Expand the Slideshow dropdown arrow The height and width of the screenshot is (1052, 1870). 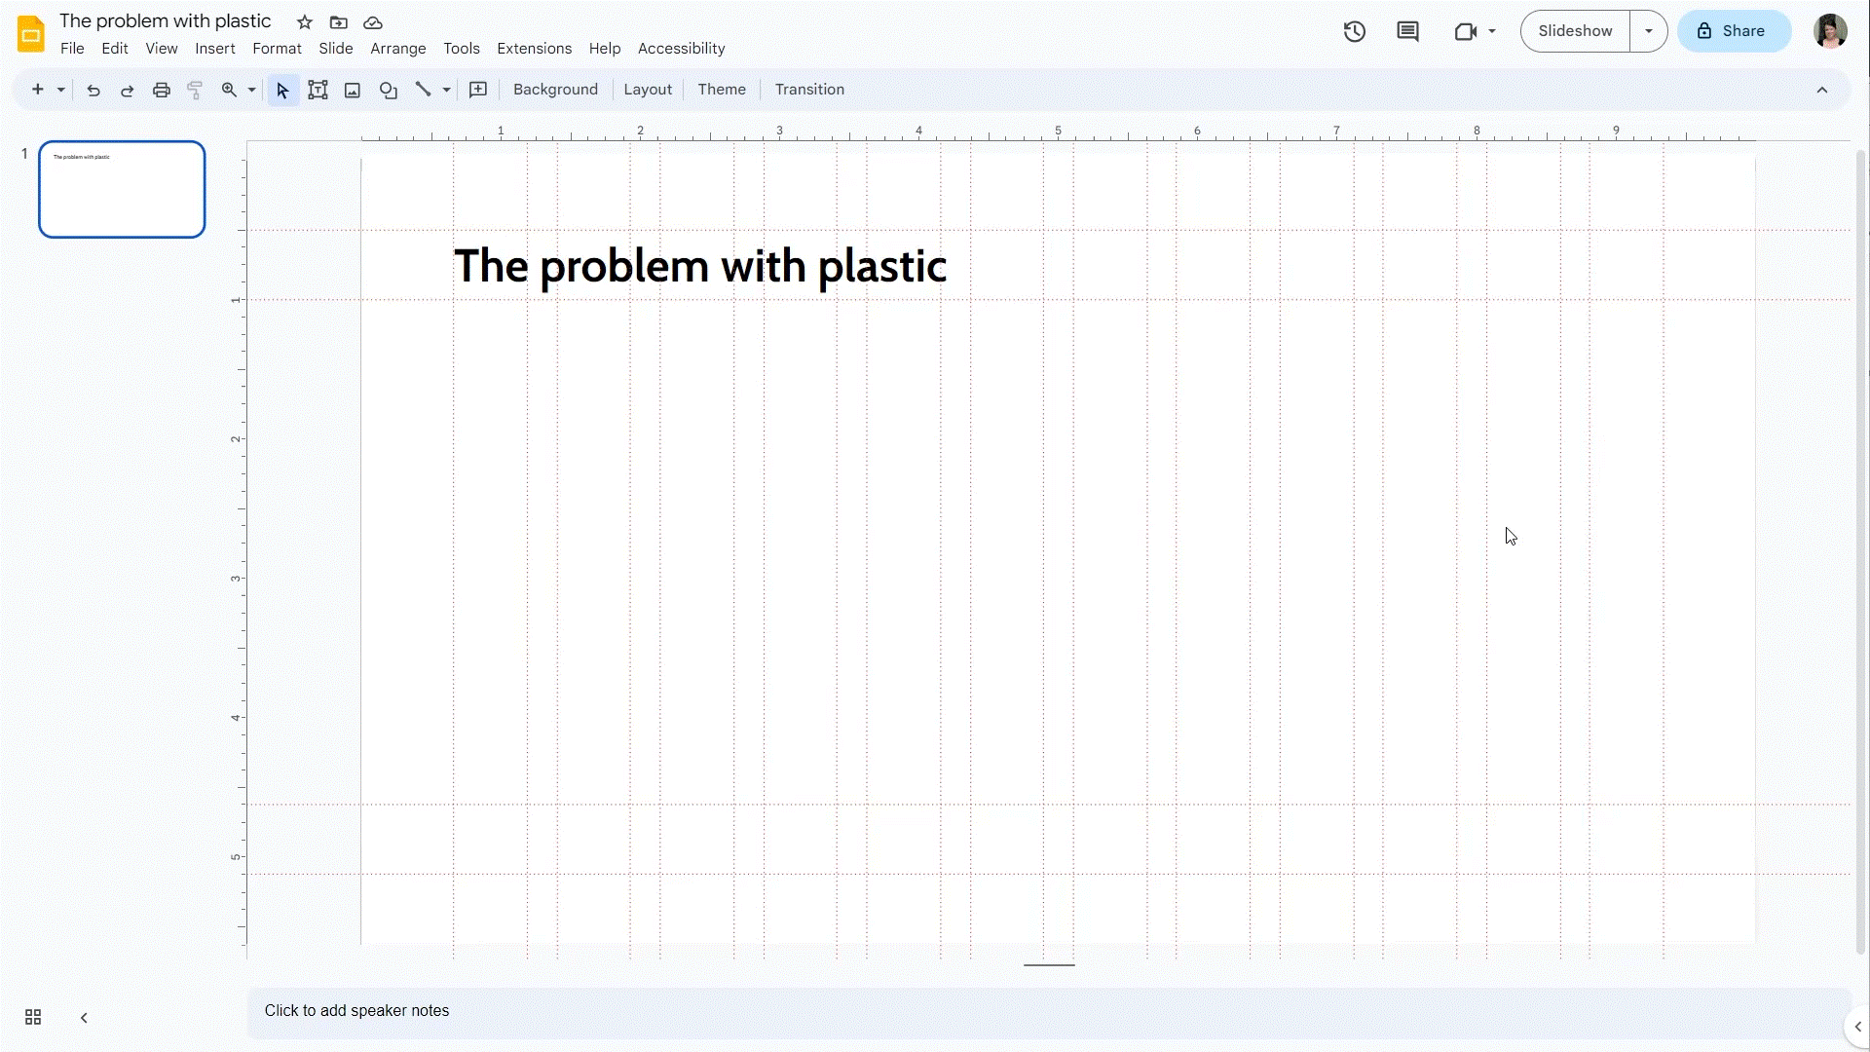point(1648,31)
